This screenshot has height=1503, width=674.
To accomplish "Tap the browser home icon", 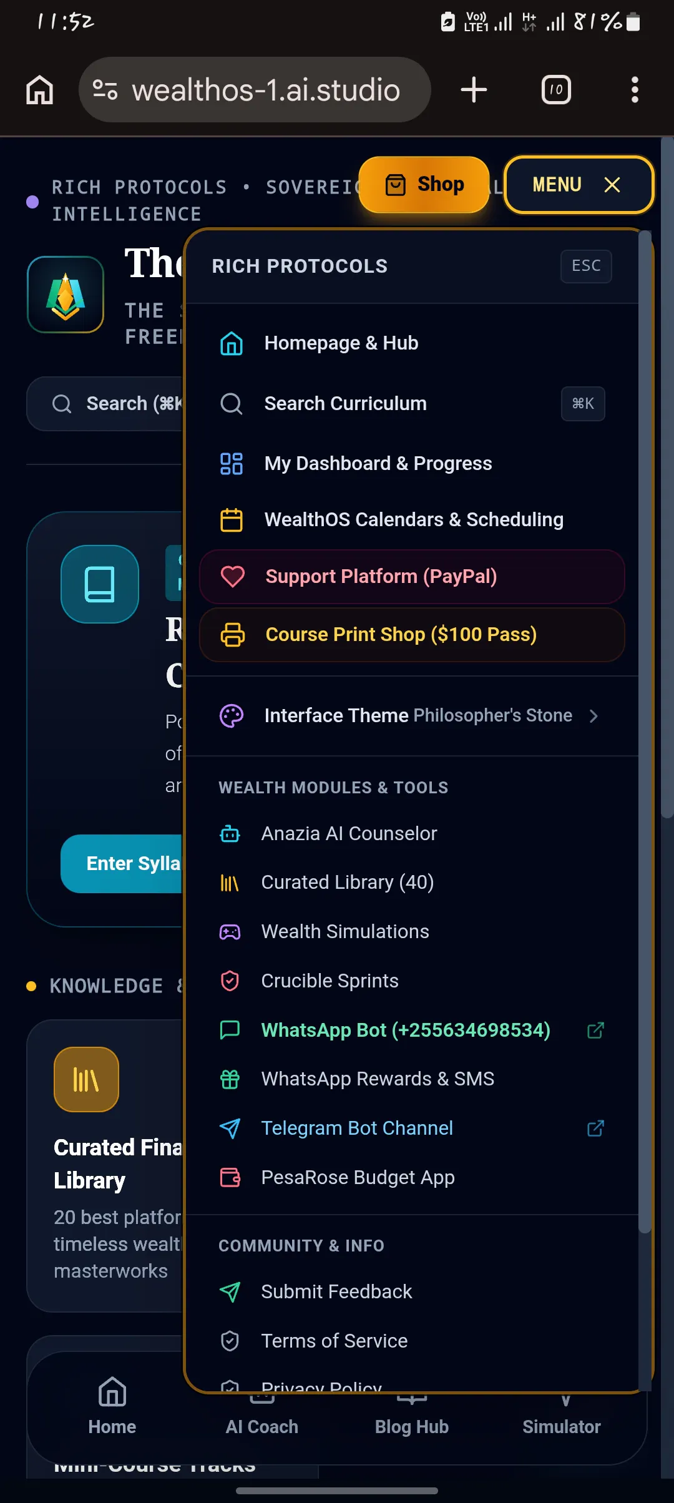I will coord(40,90).
